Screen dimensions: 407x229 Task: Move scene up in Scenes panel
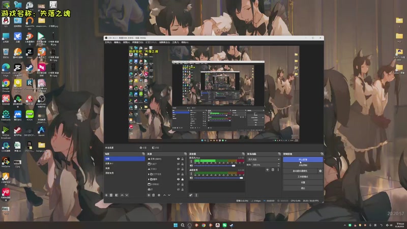[x=122, y=195]
